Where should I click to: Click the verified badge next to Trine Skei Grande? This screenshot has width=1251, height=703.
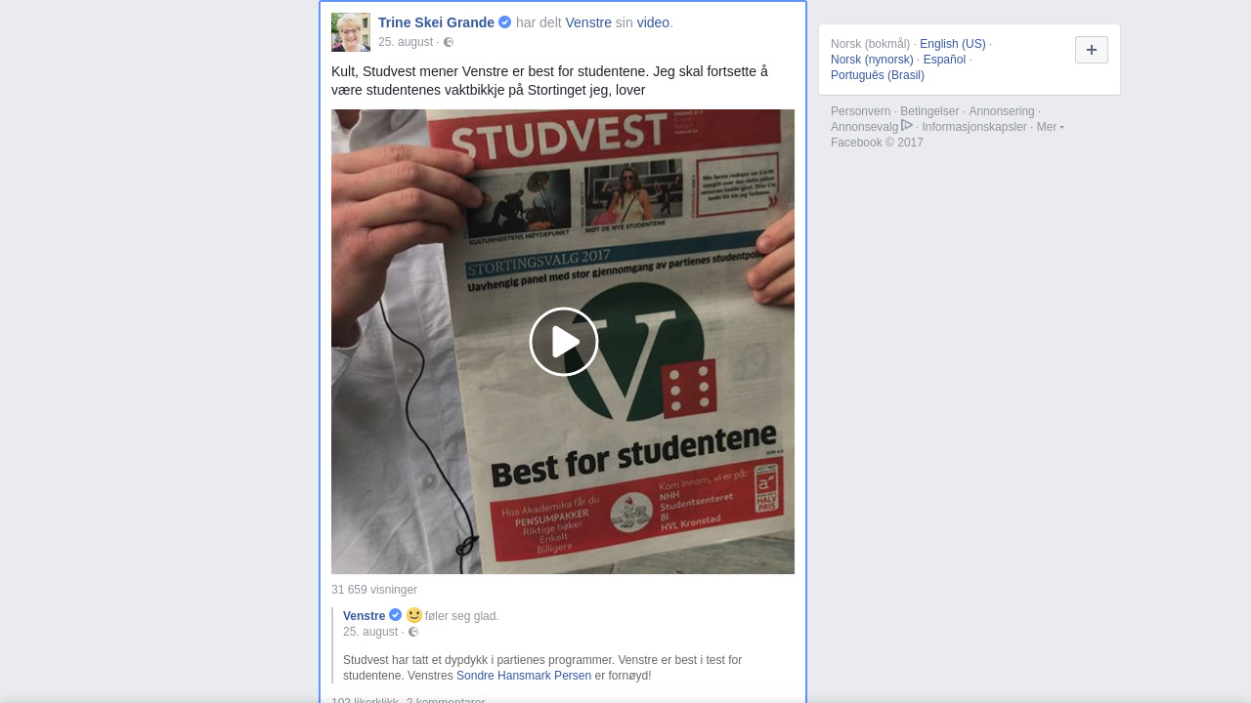coord(505,22)
